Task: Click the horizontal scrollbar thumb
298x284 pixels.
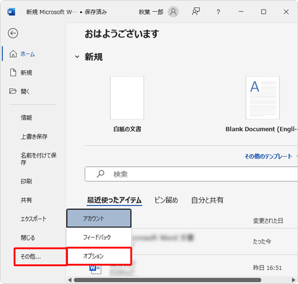Action: (x=167, y=280)
